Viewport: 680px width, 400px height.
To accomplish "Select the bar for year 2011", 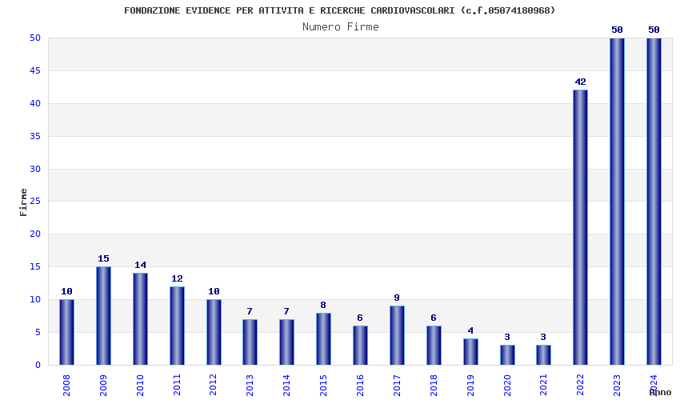I will coord(177,326).
